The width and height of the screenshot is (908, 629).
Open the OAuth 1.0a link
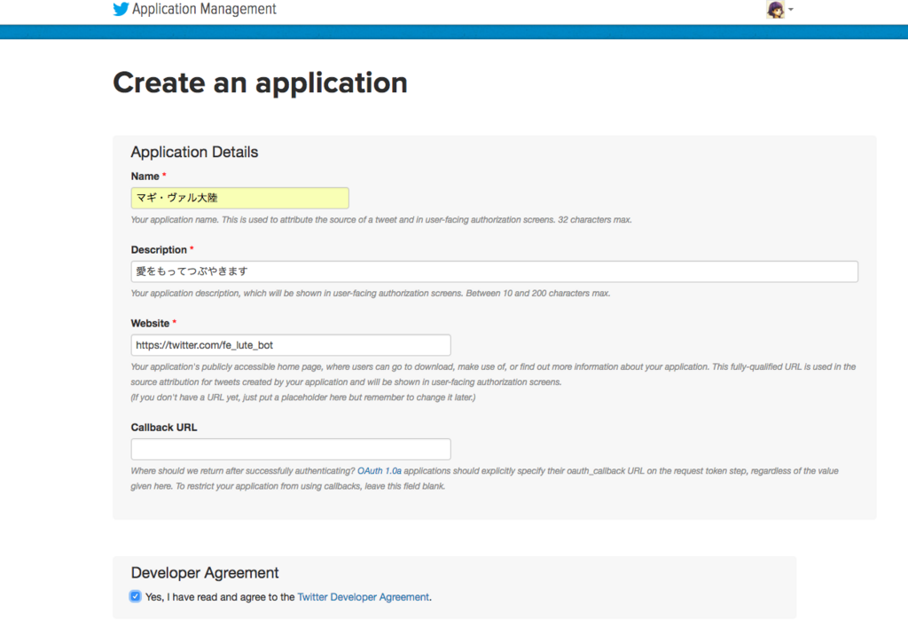[380, 471]
